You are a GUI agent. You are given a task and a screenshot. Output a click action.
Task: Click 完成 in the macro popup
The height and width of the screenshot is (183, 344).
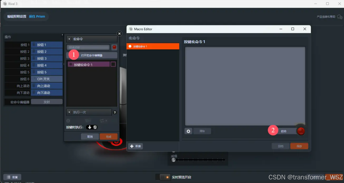point(109,137)
